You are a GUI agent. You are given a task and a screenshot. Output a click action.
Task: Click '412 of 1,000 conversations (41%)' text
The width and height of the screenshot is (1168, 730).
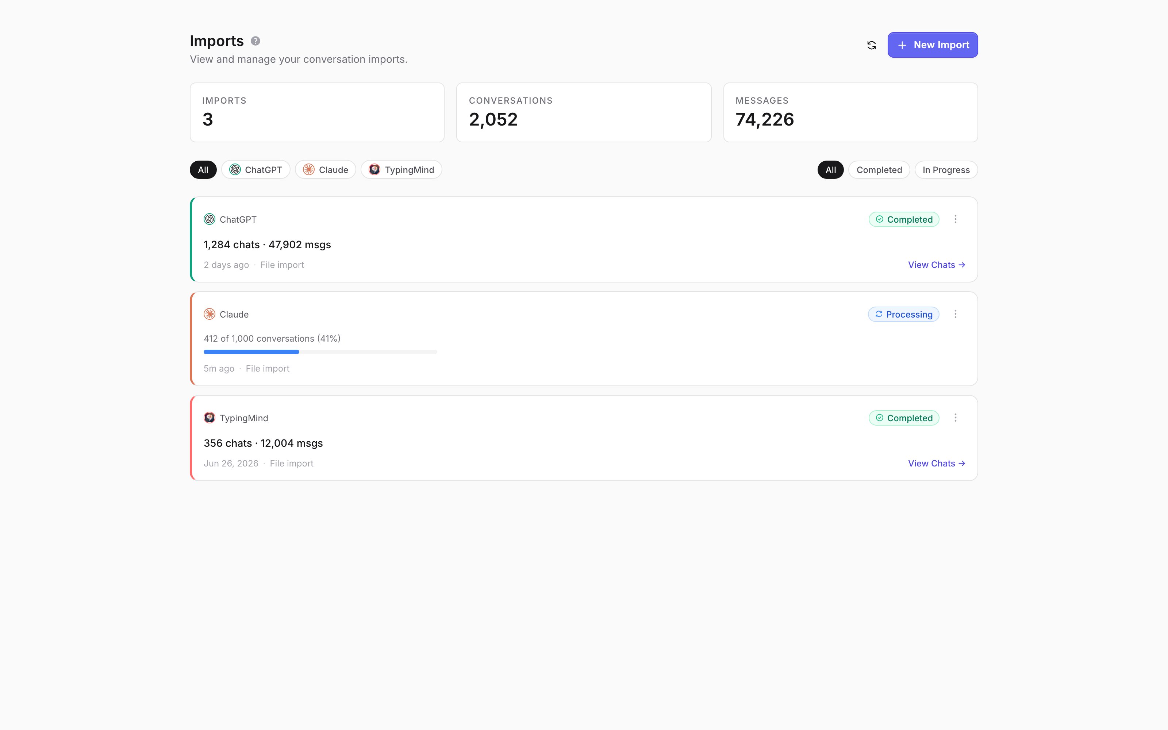pyautogui.click(x=272, y=338)
